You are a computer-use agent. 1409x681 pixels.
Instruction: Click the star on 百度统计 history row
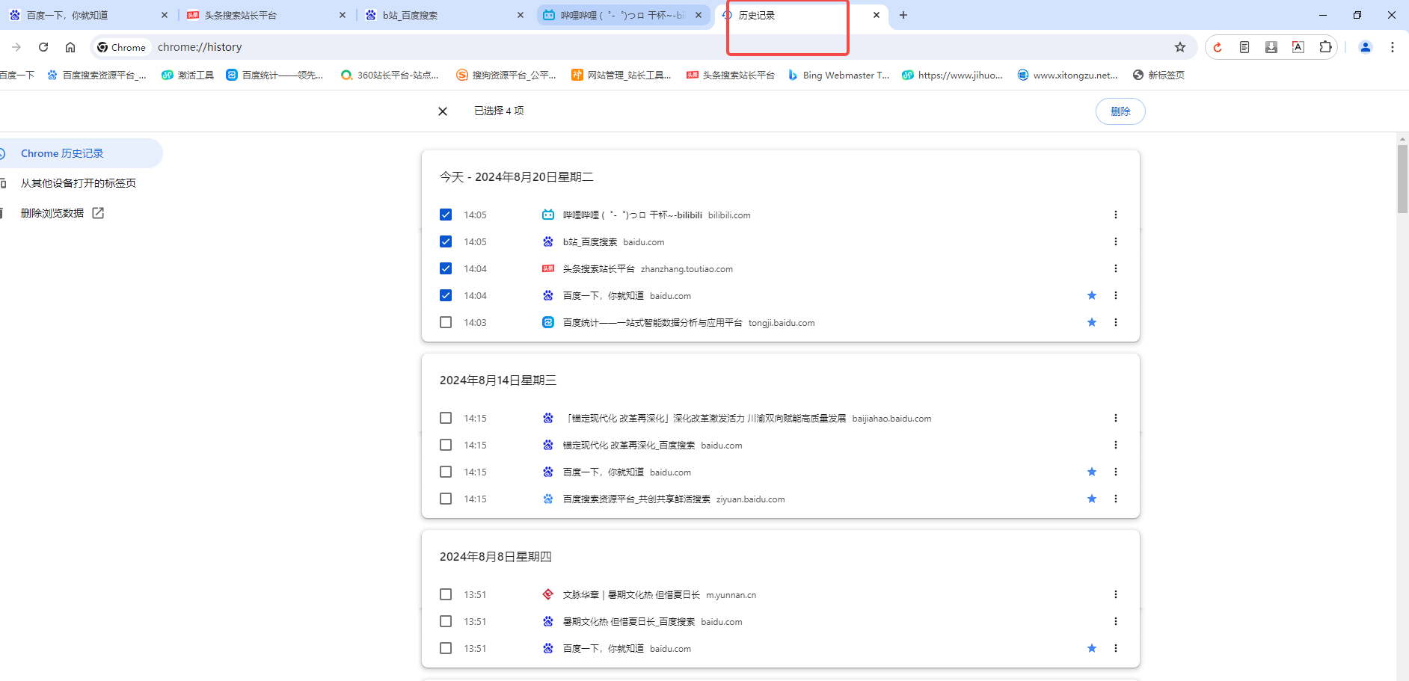(x=1092, y=322)
